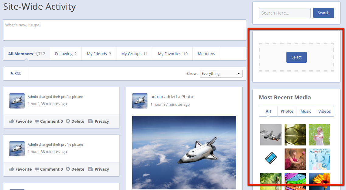Switch to the My Groups tab

tap(134, 53)
